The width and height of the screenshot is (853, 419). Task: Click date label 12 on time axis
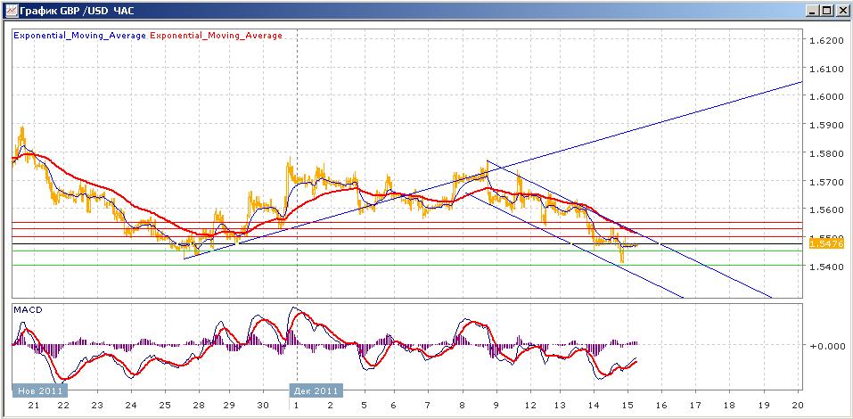point(529,406)
